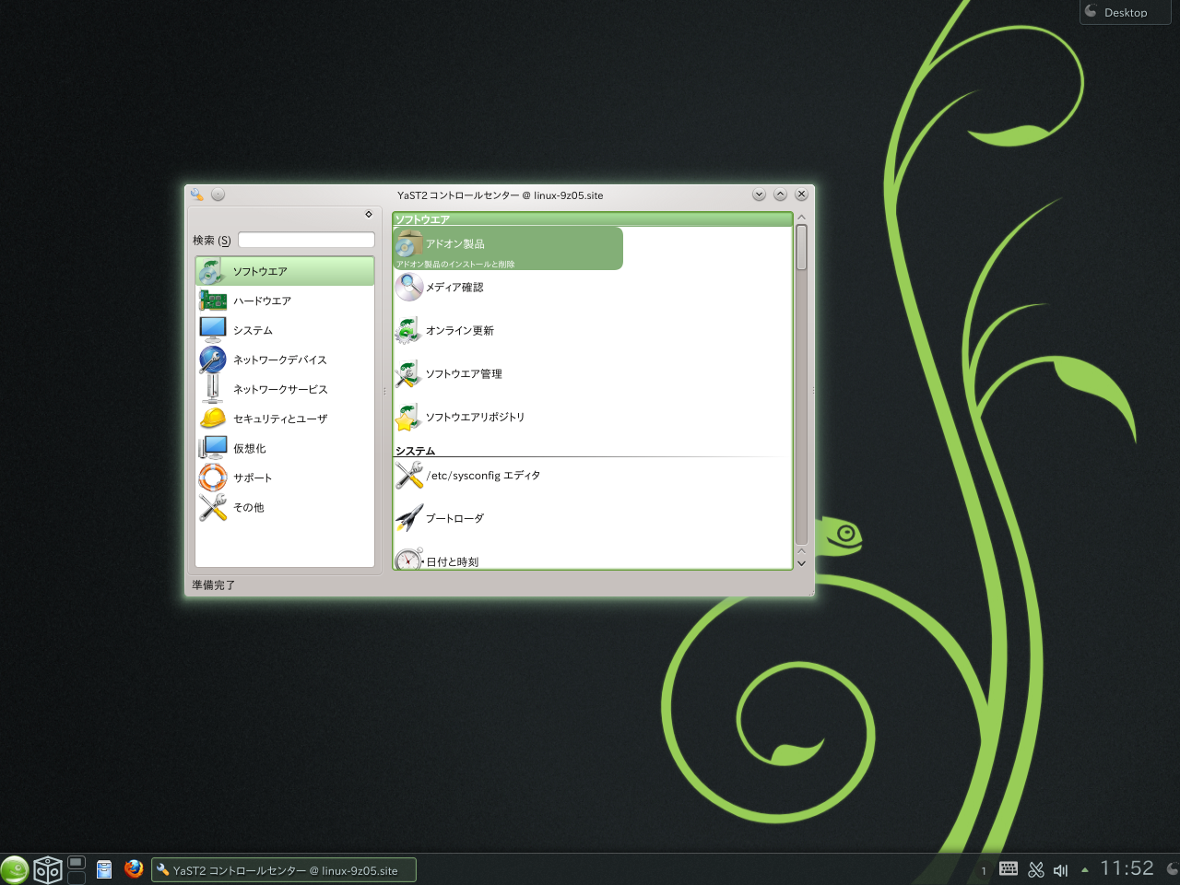Screen dimensions: 1180x885
Task: Click the 検索 search input field
Action: [306, 240]
